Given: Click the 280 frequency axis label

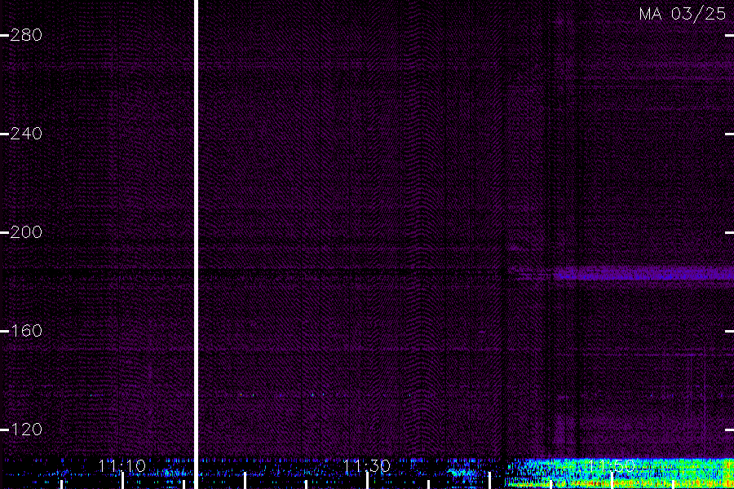Looking at the screenshot, I should click(26, 35).
